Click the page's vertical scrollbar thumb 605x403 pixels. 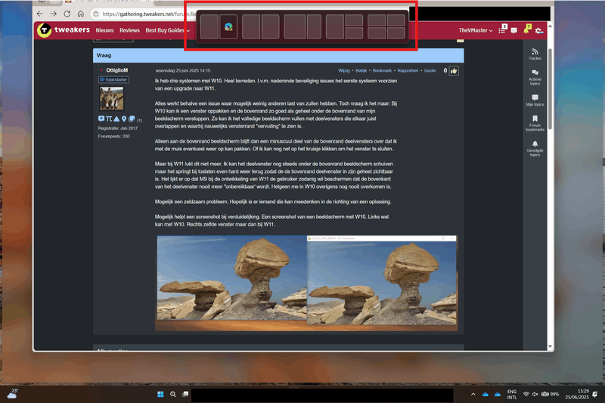(x=550, y=89)
